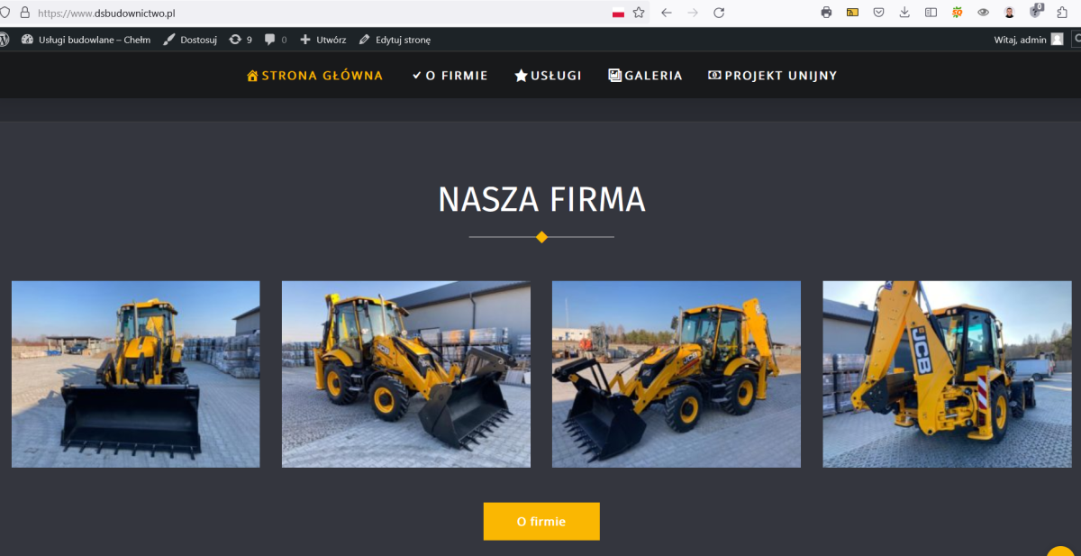This screenshot has height=556, width=1081.
Task: Click the site padlock security icon
Action: point(24,13)
